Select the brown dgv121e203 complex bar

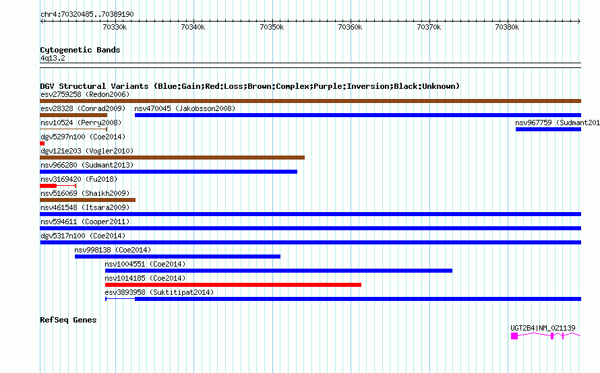pos(172,158)
